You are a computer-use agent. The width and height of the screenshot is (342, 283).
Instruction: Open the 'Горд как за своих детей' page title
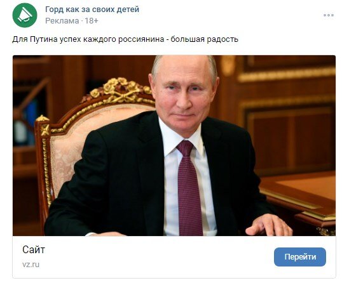pyautogui.click(x=92, y=10)
